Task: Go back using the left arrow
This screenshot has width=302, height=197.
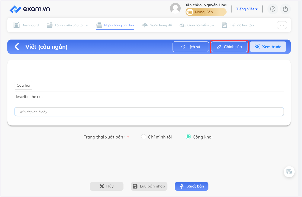Action: pos(17,47)
